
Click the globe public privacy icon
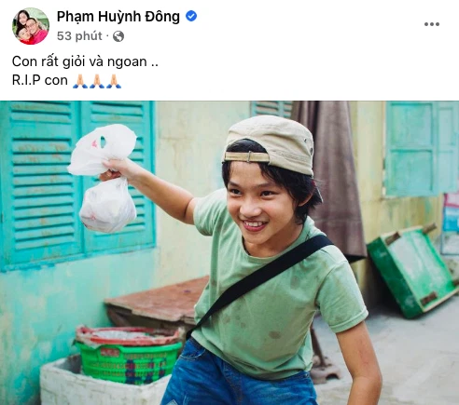(118, 36)
